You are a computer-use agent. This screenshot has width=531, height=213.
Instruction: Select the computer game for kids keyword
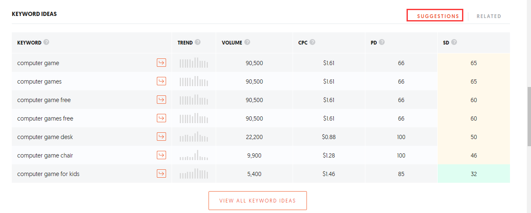(x=48, y=174)
